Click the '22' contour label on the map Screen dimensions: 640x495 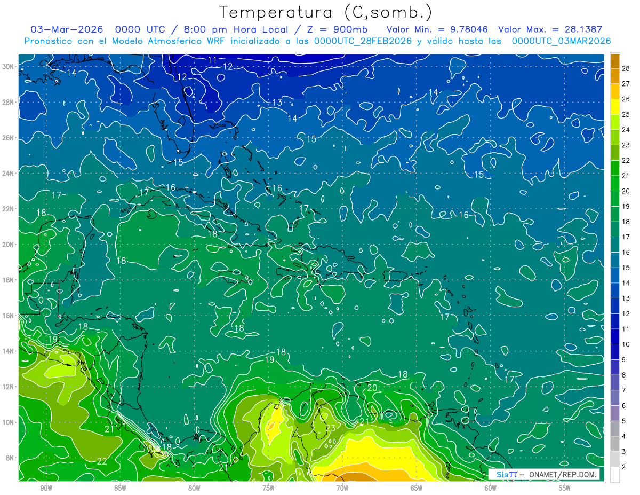(x=102, y=461)
